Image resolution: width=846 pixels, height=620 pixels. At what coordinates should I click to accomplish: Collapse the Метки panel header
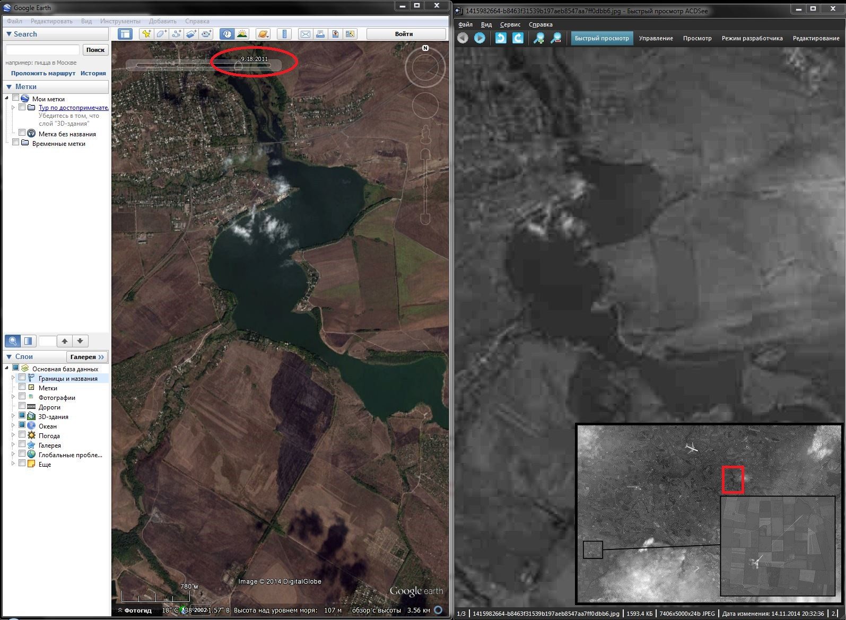pyautogui.click(x=56, y=86)
